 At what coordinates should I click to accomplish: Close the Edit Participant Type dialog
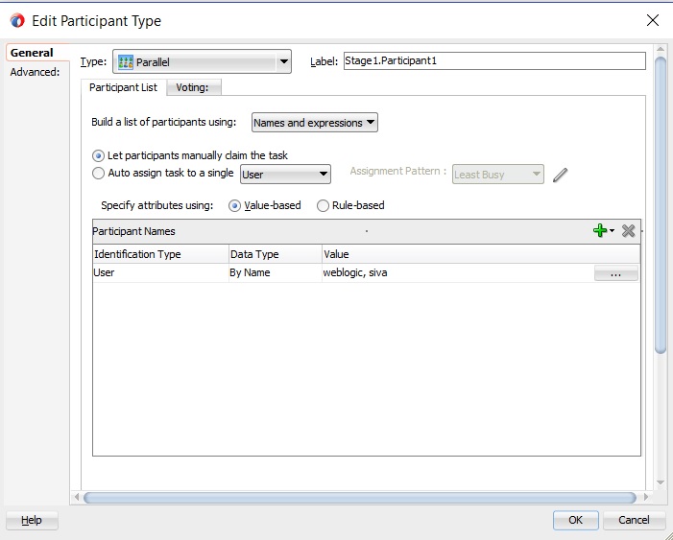coord(653,20)
